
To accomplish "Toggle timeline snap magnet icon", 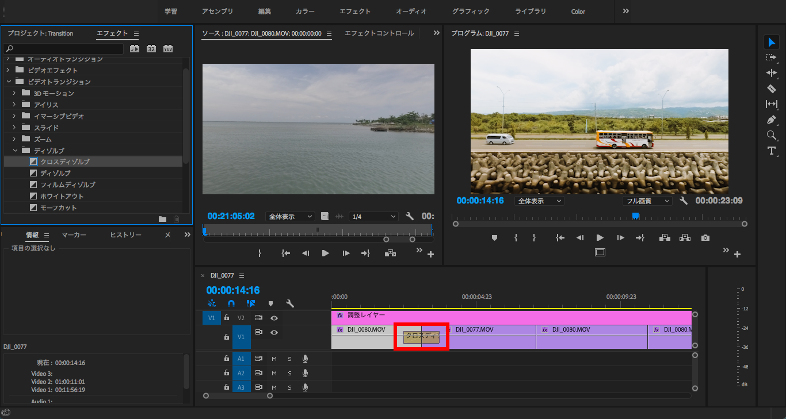I will click(231, 303).
